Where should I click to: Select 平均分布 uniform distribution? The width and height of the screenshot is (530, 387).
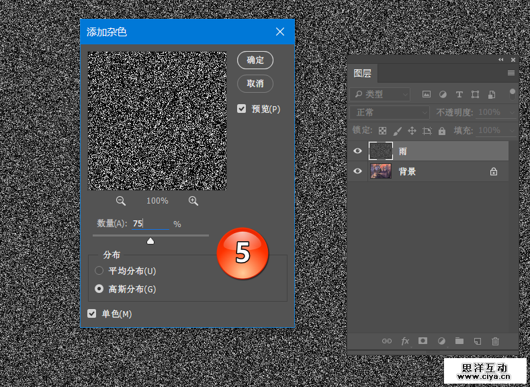(99, 271)
